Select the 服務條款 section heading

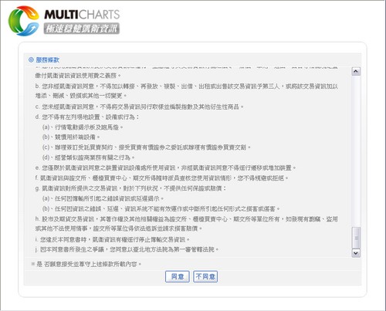tap(48, 60)
